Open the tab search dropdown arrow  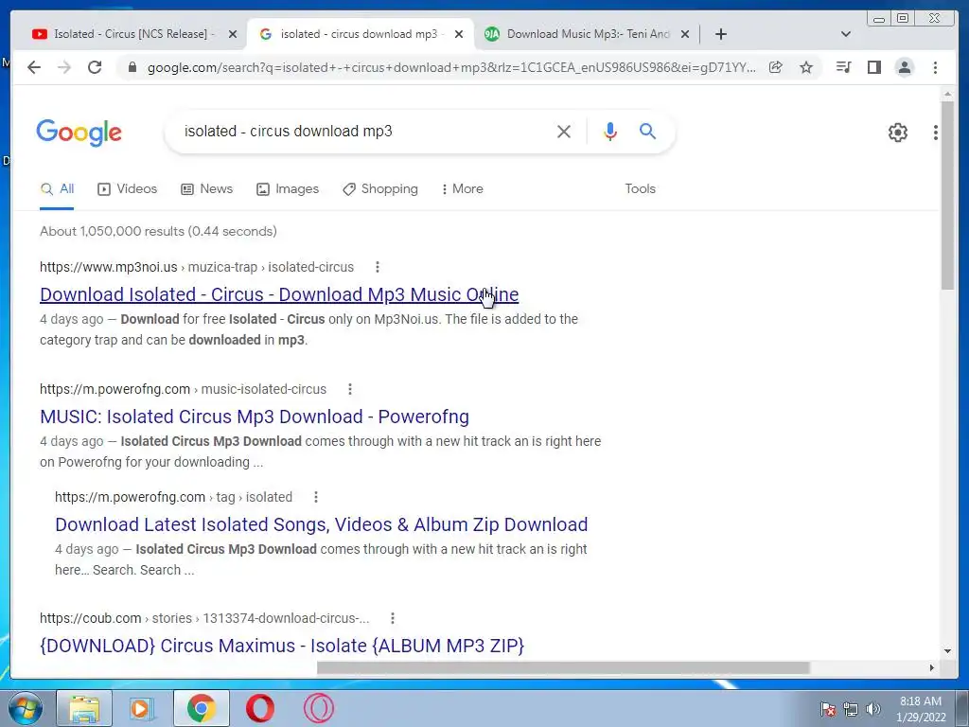[846, 34]
